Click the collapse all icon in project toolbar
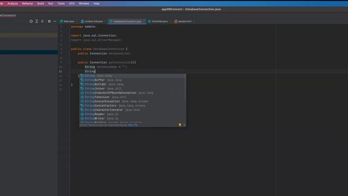Screen dimensions: 348x196 tap(42, 21)
